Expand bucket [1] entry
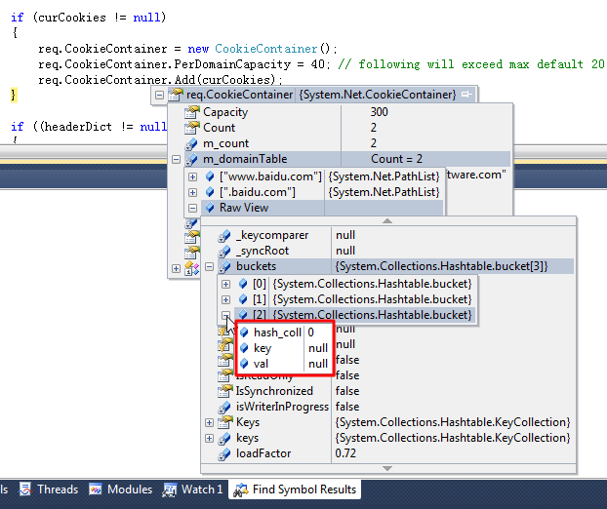This screenshot has width=607, height=509. [225, 299]
